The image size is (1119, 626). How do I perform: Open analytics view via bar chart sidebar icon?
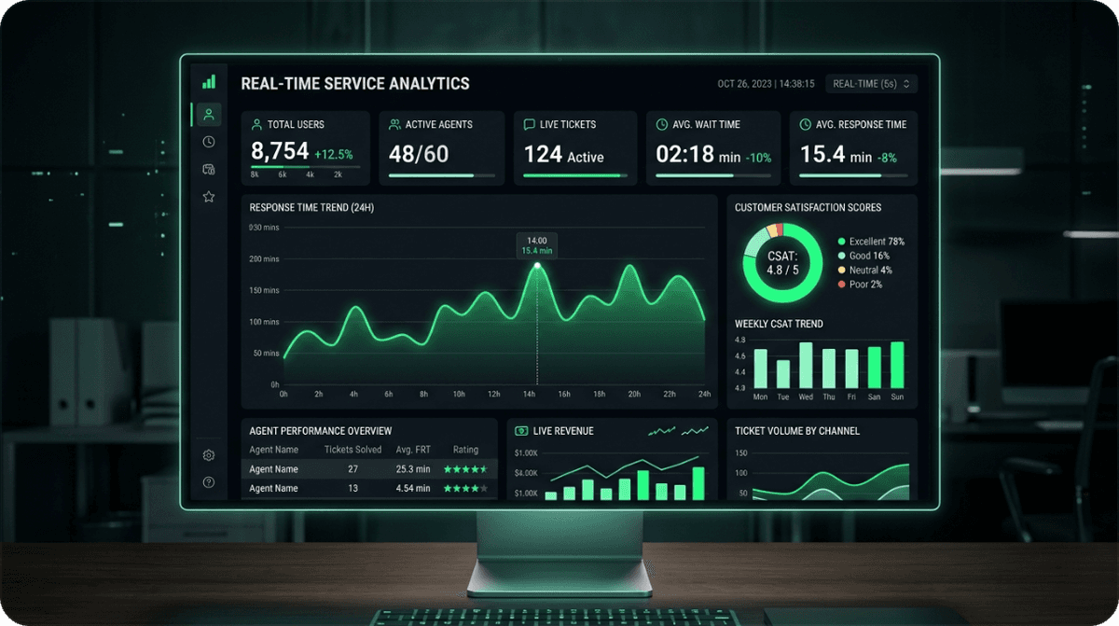tap(208, 81)
